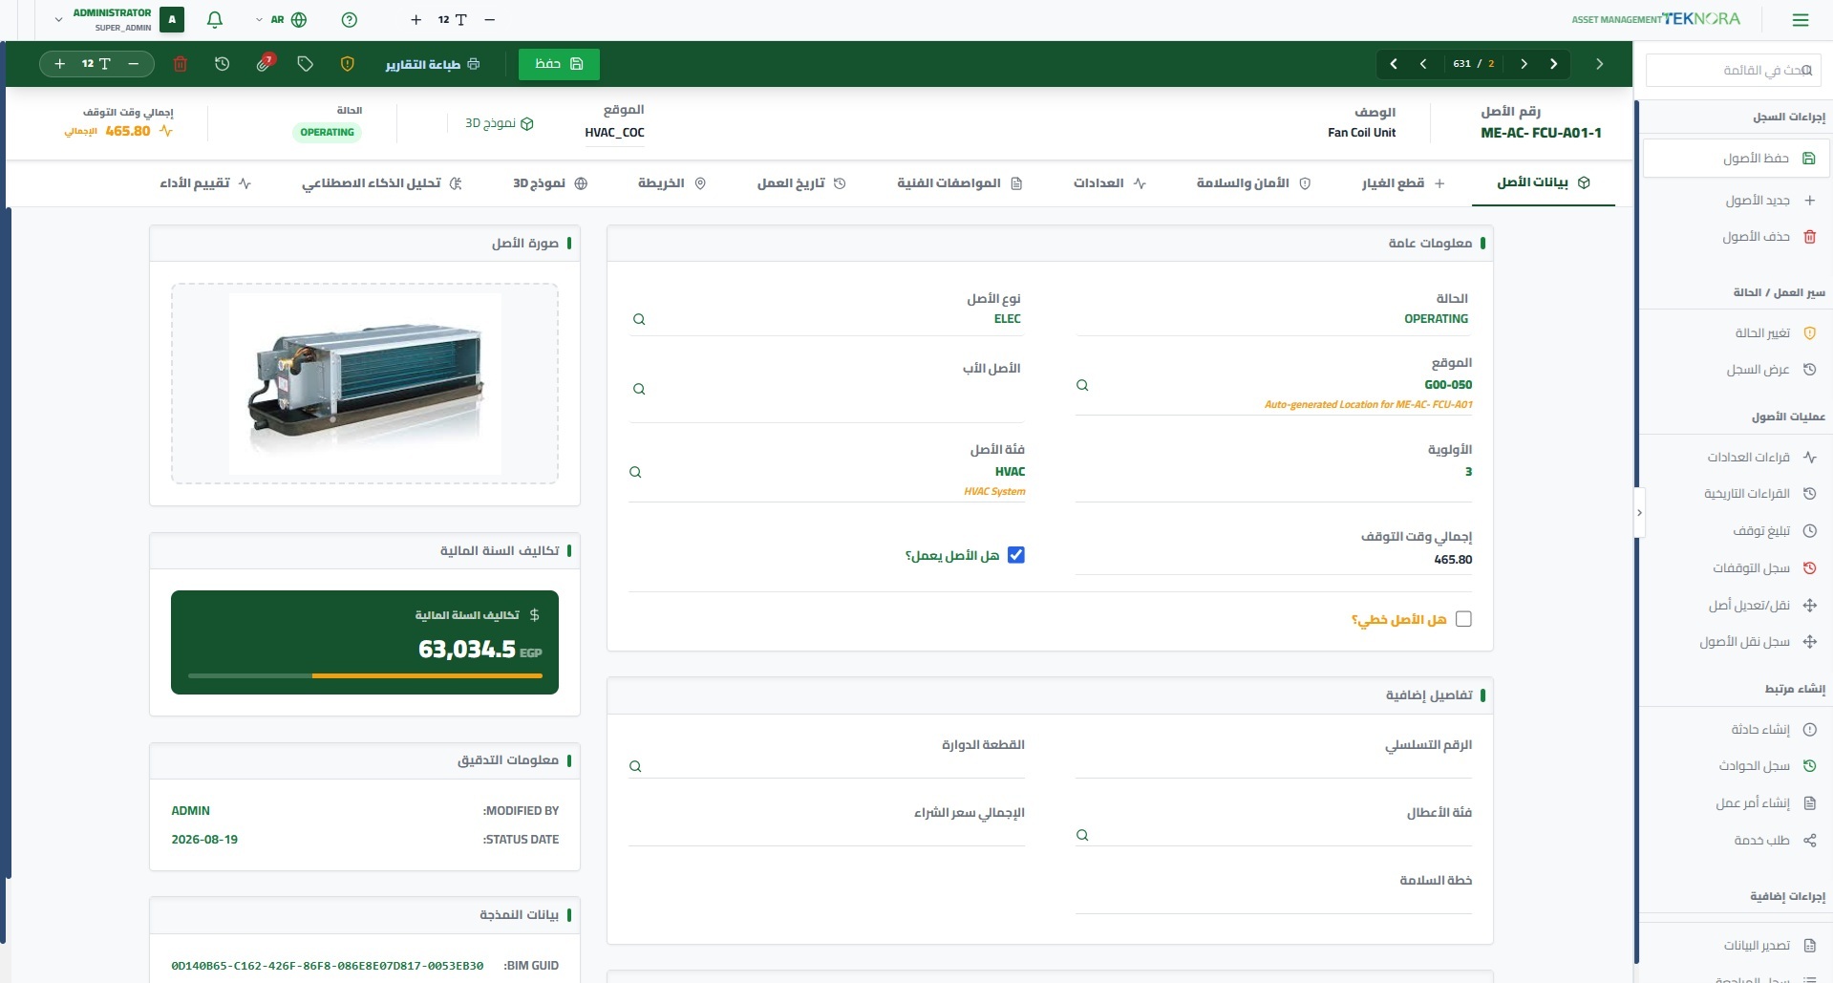Open the notifications bell
The image size is (1833, 983).
[x=215, y=19]
